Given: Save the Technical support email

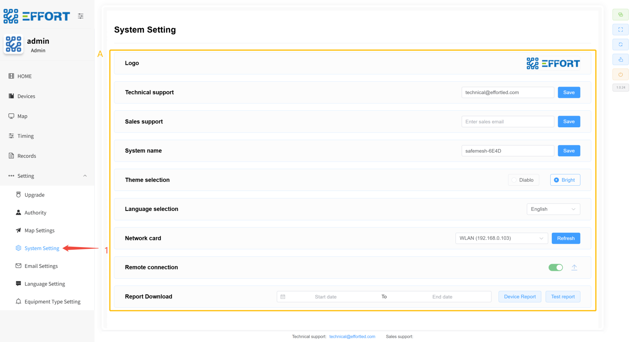Looking at the screenshot, I should [569, 93].
